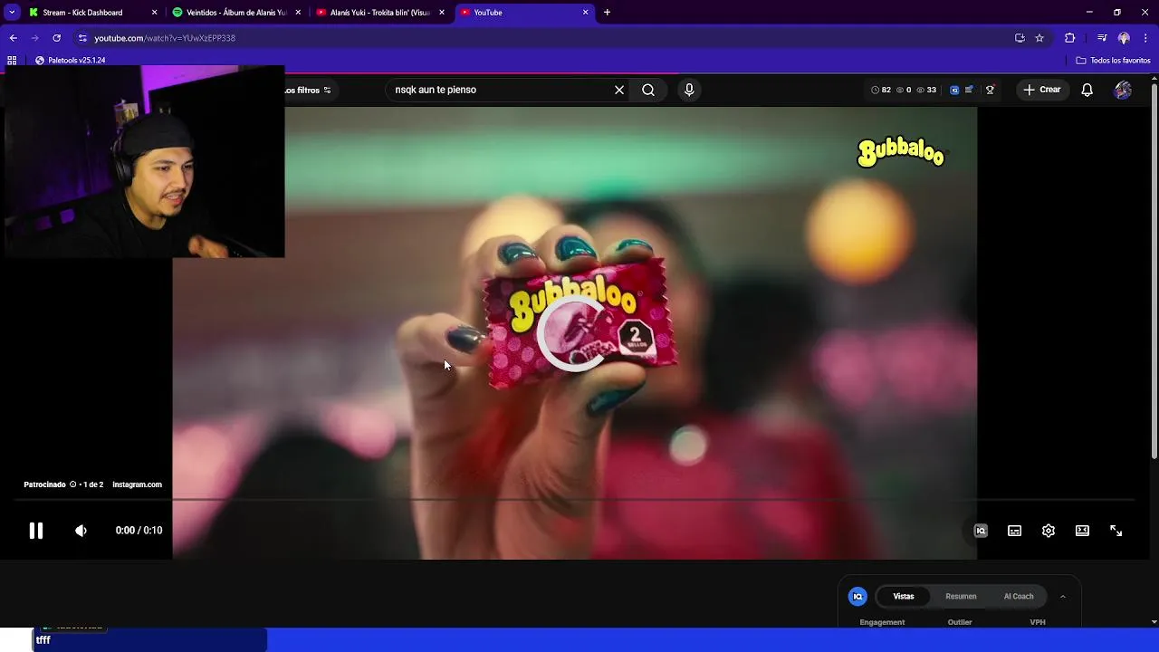Image resolution: width=1159 pixels, height=652 pixels.
Task: Open instagram.com sponsor link
Action: tap(137, 484)
